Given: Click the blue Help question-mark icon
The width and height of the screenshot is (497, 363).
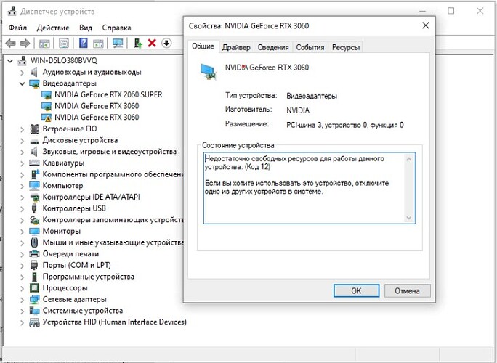Looking at the screenshot, I should tap(84, 43).
